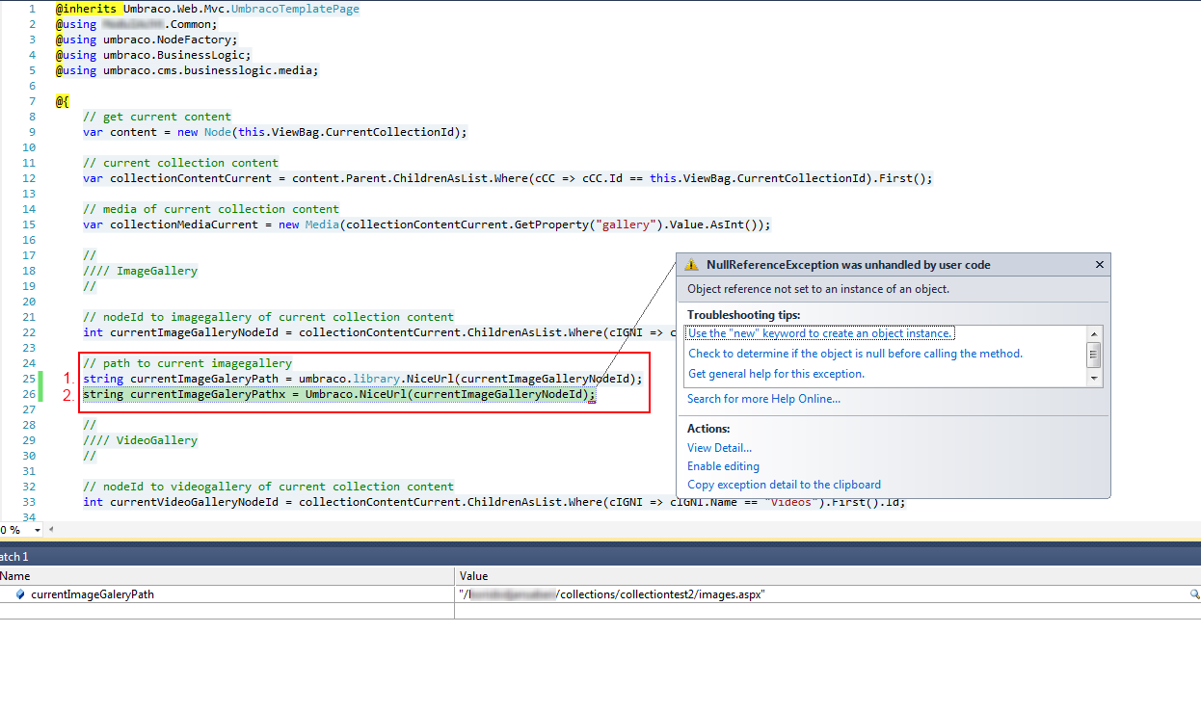1201x712 pixels.
Task: Click the '//// VideoGallery' comment
Action: tap(140, 440)
